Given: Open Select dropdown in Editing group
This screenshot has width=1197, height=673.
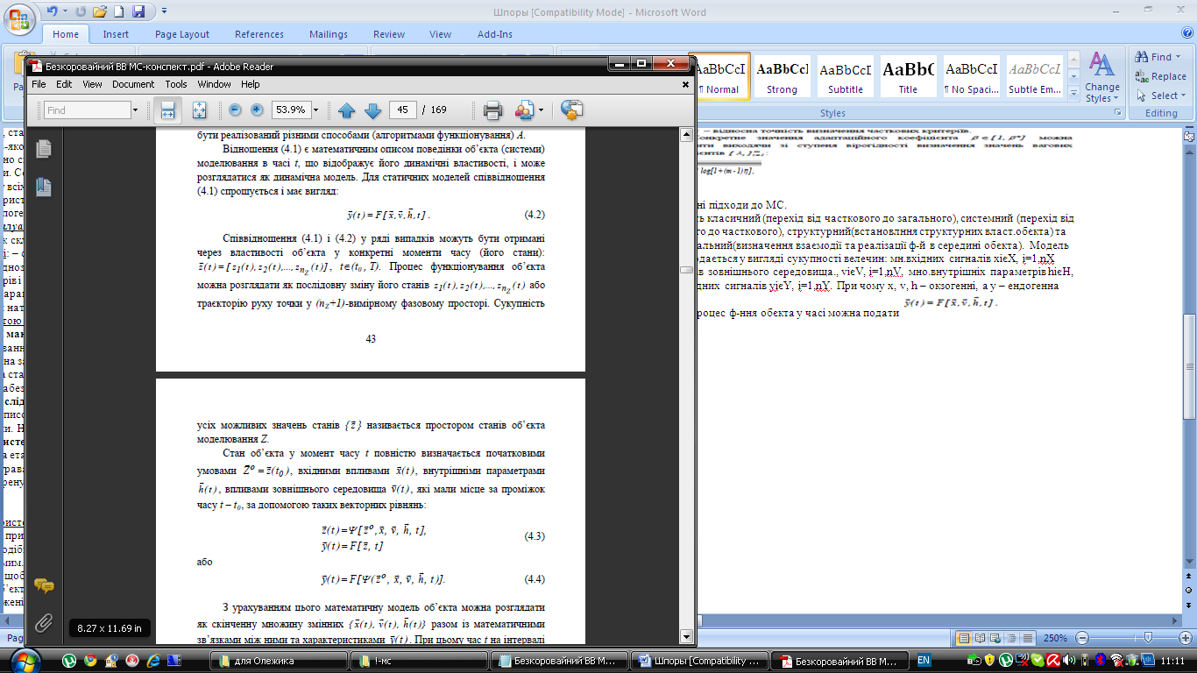Looking at the screenshot, I should pyautogui.click(x=1159, y=96).
